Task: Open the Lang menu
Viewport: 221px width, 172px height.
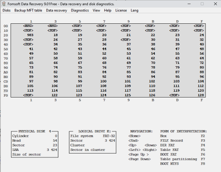Action: (134, 11)
